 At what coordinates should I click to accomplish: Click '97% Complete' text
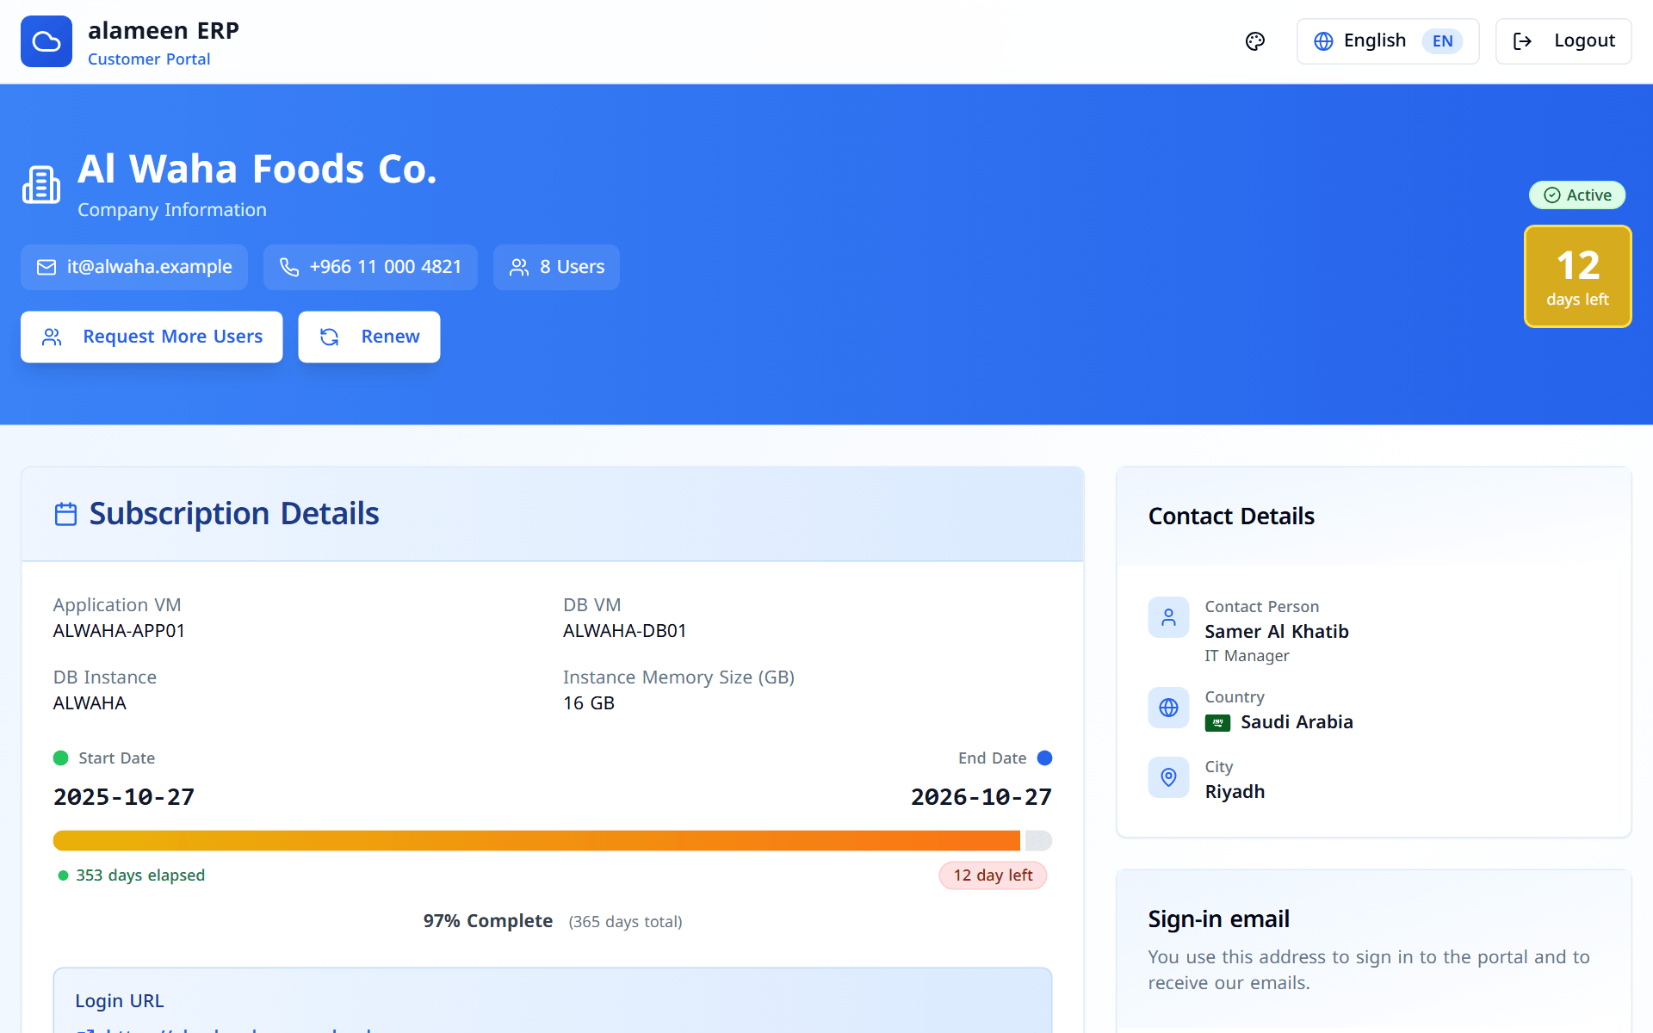pos(488,921)
